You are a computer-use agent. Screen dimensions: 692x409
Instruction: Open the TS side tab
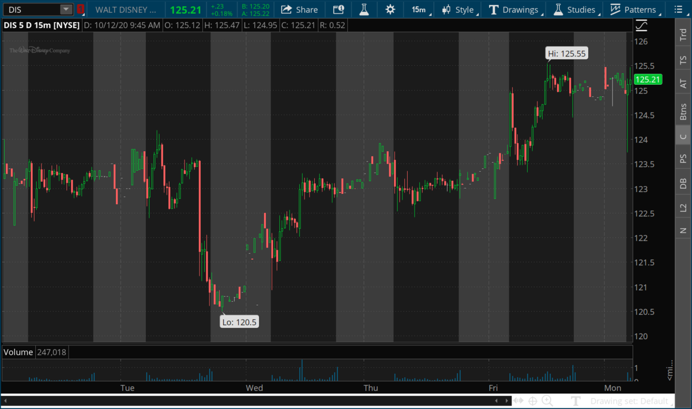683,59
